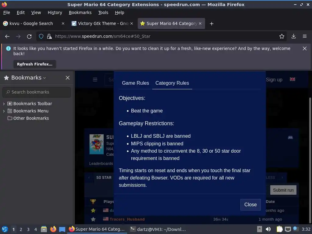Open a new tab with the plus icon
This screenshot has height=234, width=312.
211,24
